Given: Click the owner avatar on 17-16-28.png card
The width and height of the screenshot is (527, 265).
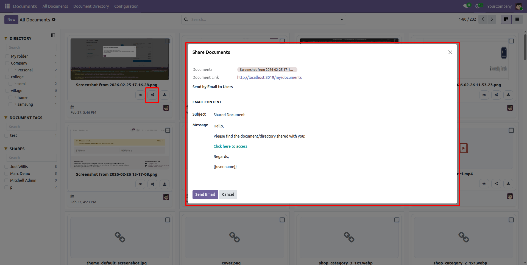Looking at the screenshot, I should [166, 108].
